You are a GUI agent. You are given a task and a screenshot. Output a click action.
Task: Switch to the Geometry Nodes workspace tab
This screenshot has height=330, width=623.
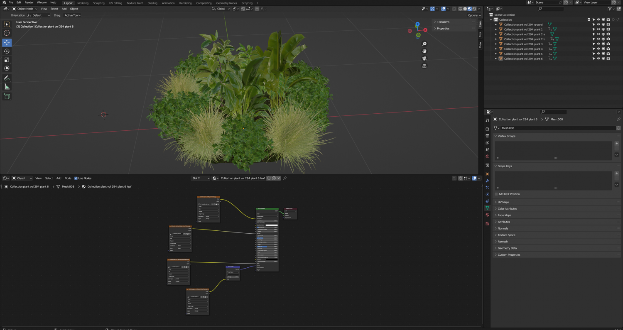[x=226, y=3]
